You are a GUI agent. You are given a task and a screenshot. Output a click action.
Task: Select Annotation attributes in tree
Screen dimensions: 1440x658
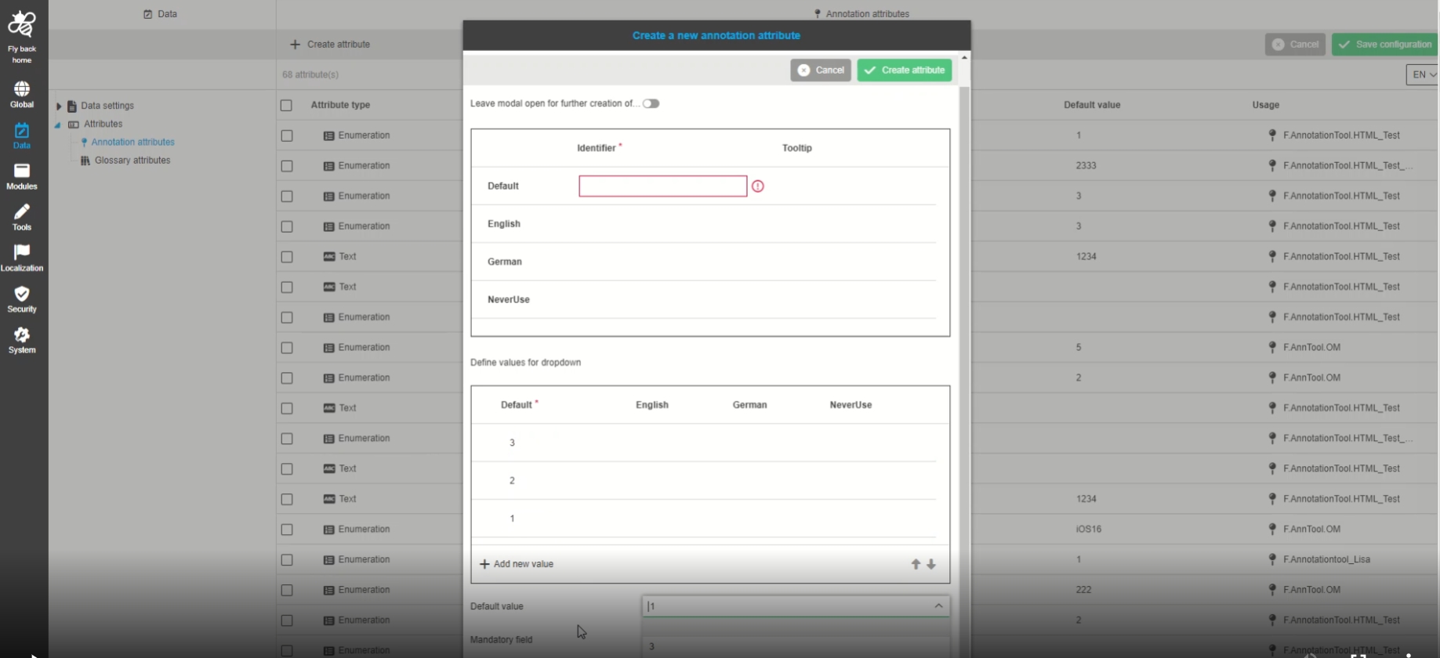click(132, 143)
